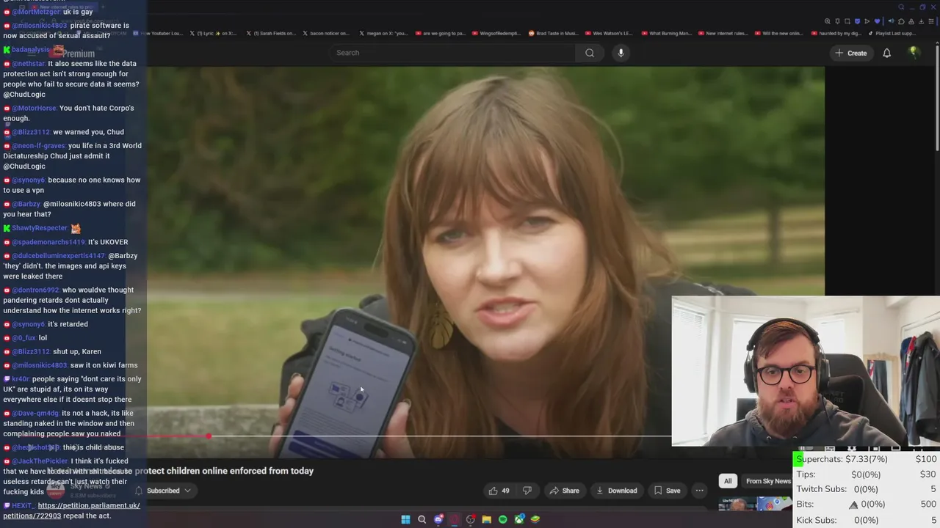Switch to "are we going to pa..." tab

[x=440, y=33]
